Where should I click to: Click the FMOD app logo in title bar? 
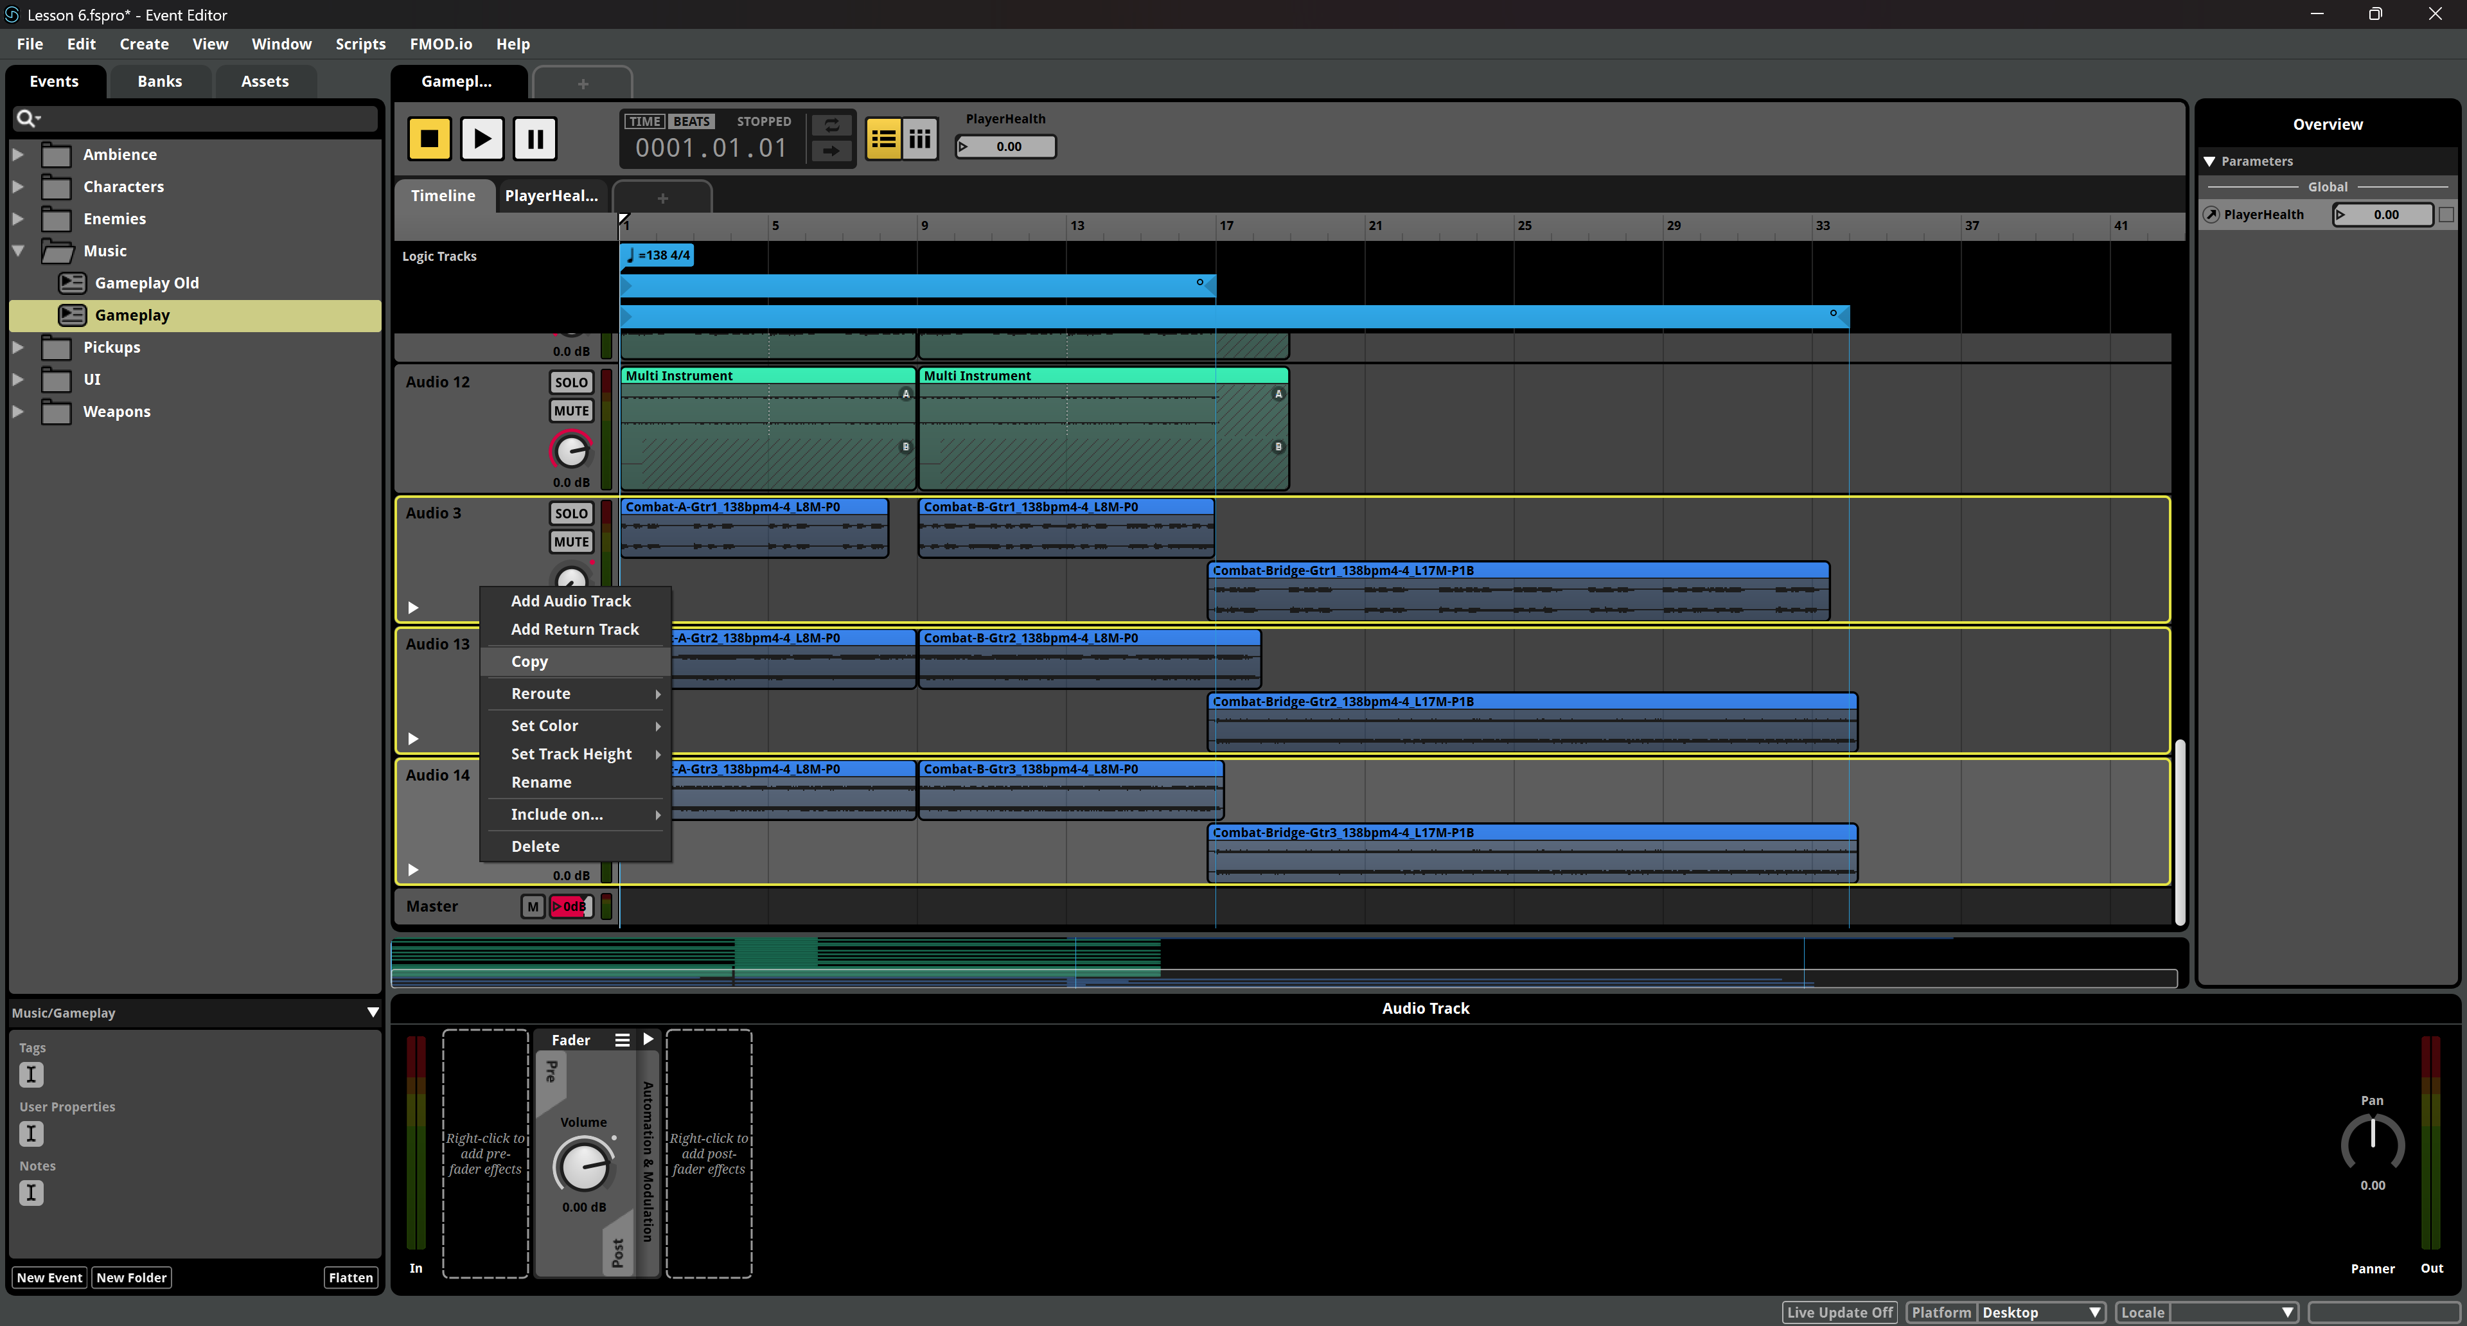pos(12,14)
